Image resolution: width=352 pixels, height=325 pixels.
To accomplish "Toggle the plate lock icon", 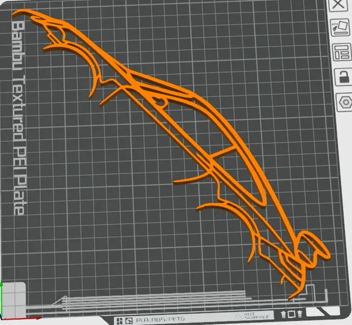I will (343, 77).
